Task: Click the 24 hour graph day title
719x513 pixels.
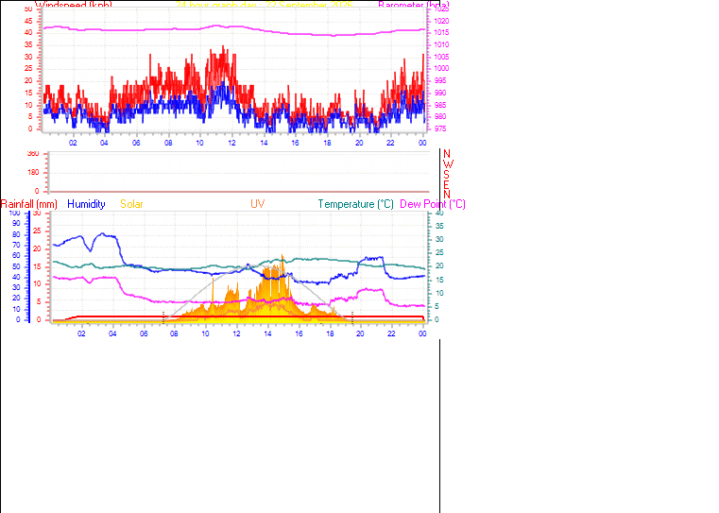Action: pyautogui.click(x=265, y=5)
